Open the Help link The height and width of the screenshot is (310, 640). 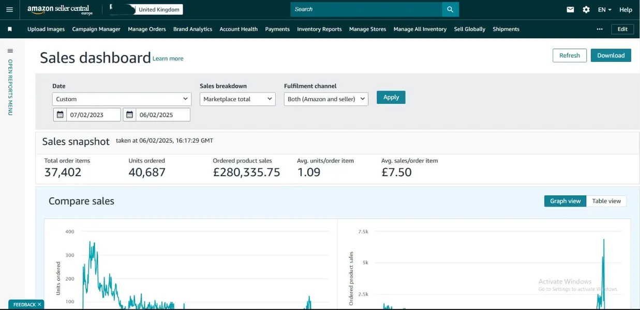point(626,10)
